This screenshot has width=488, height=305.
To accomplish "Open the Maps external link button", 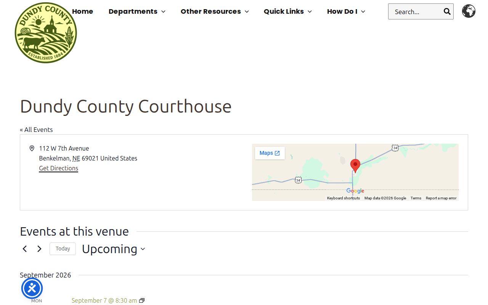I will click(x=270, y=153).
